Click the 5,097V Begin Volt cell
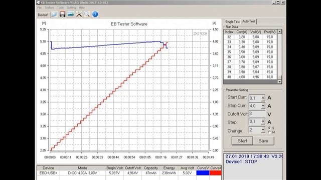 [114, 173]
